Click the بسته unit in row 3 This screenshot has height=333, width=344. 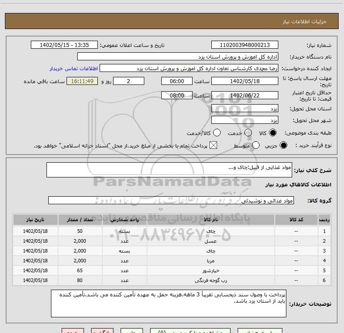pos(124,251)
